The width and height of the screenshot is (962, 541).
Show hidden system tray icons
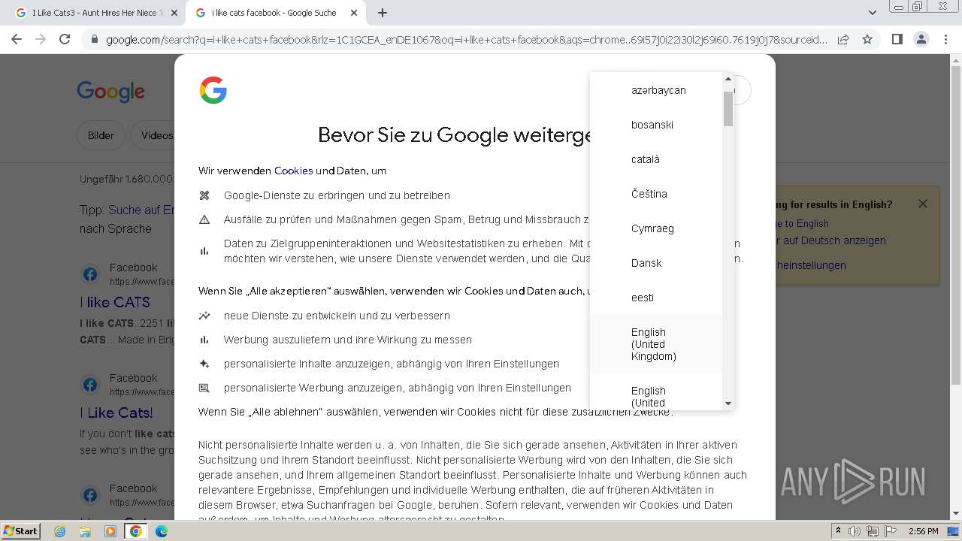point(838,531)
